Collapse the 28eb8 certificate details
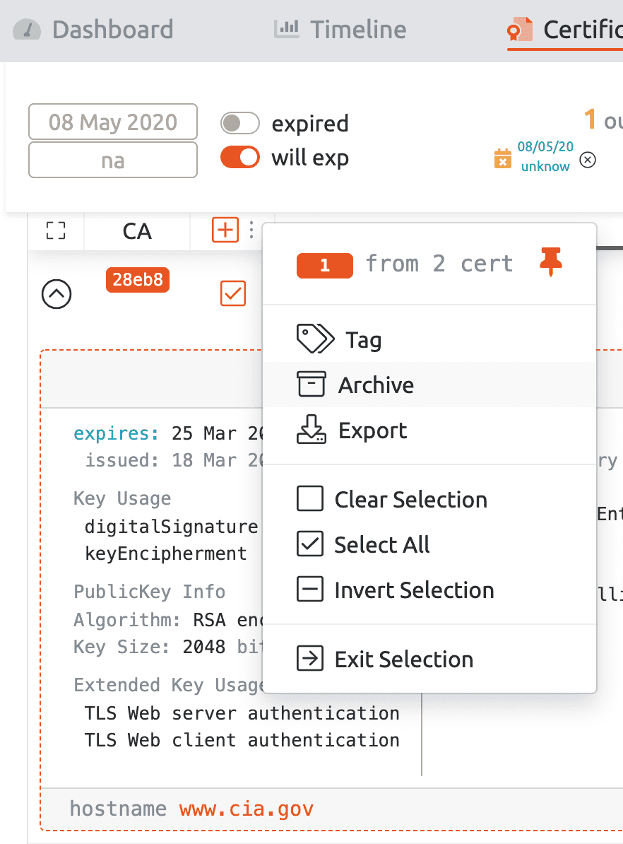The image size is (623, 844). coord(57,293)
